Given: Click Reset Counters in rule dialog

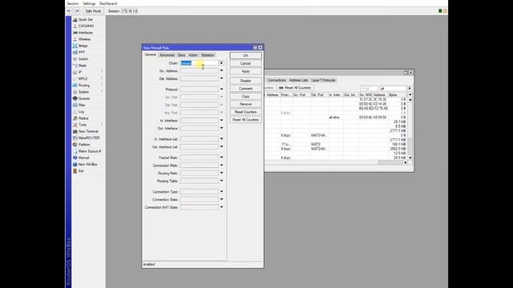Looking at the screenshot, I should pos(245,112).
